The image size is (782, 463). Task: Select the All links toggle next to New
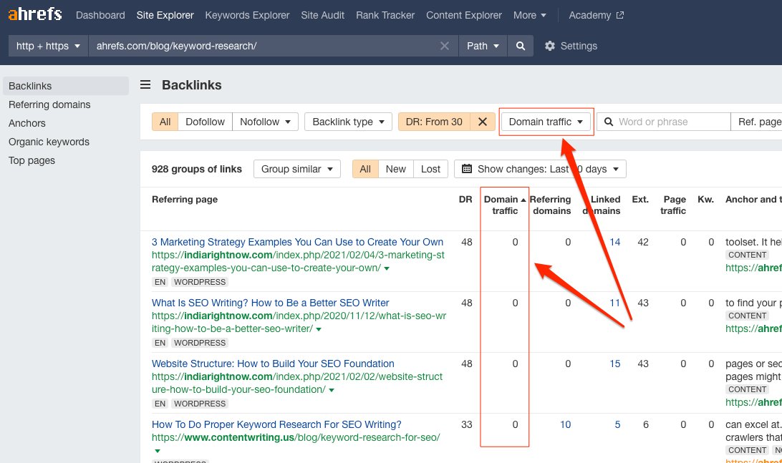tap(365, 169)
